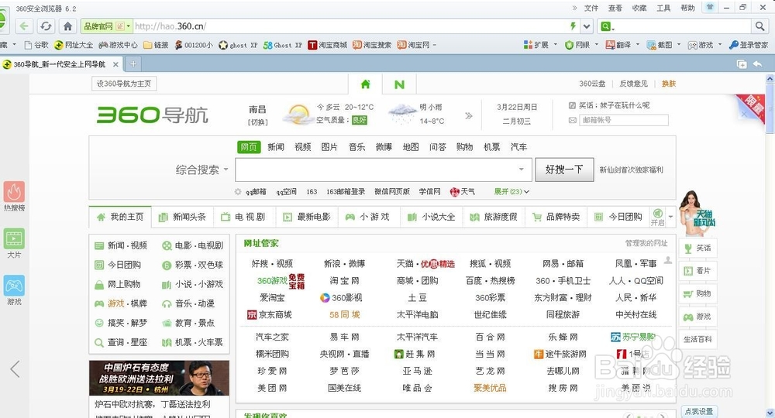Viewport: 775px width, 418px height.
Task: Click the 淘宝商城 bookmark icon
Action: 327,45
